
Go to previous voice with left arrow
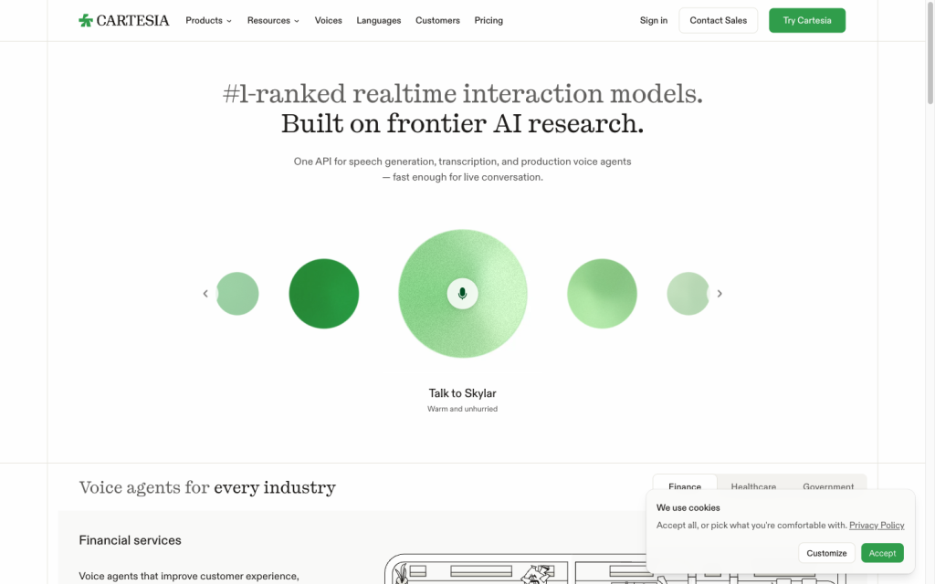tap(205, 293)
